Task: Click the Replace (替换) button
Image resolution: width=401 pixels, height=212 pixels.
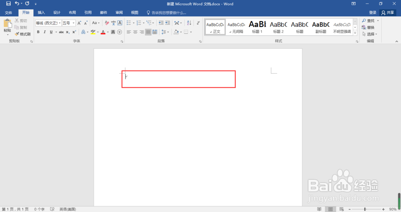Action: tap(368, 27)
